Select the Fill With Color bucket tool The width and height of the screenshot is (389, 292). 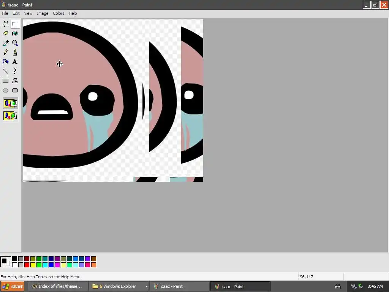15,33
